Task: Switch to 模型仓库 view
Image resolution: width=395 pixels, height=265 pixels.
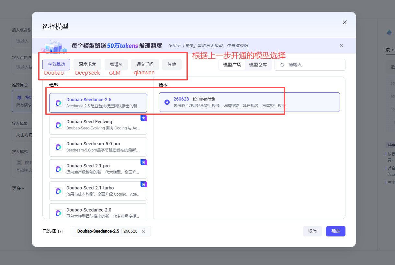Action: tap(258, 65)
